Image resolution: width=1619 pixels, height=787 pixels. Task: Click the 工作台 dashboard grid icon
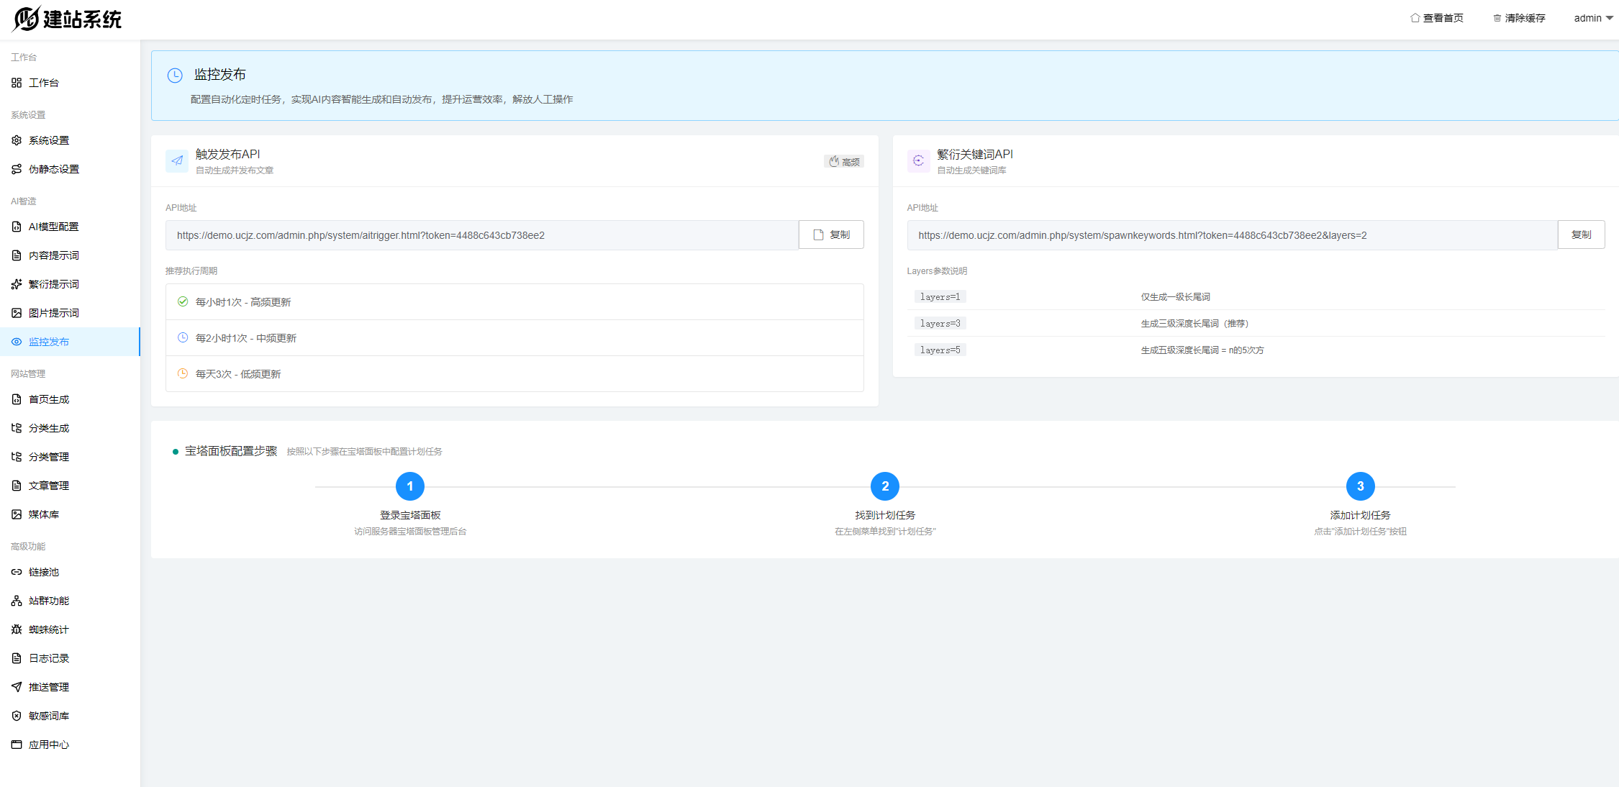click(x=17, y=83)
